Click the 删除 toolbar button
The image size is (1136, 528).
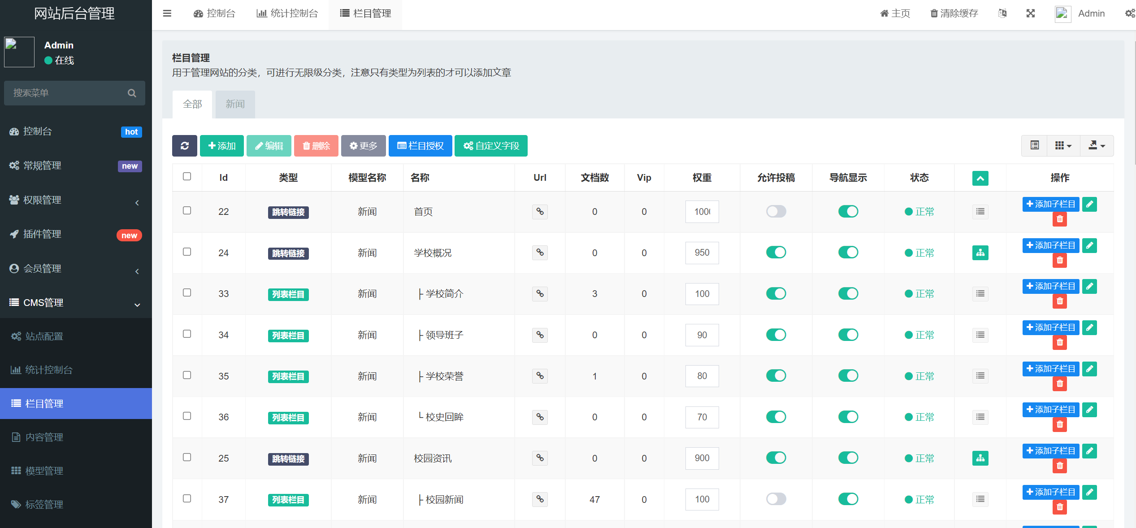[316, 146]
